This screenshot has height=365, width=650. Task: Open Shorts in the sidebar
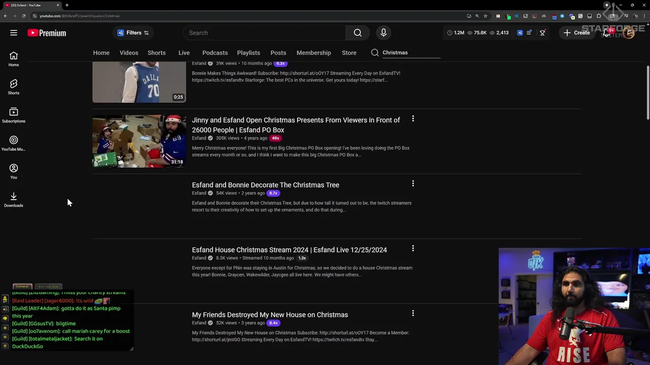tap(14, 87)
